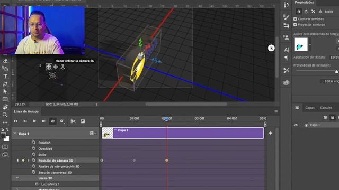Collapse the Capa 1 timeline track
The height and width of the screenshot is (190, 339).
[x=15, y=134]
